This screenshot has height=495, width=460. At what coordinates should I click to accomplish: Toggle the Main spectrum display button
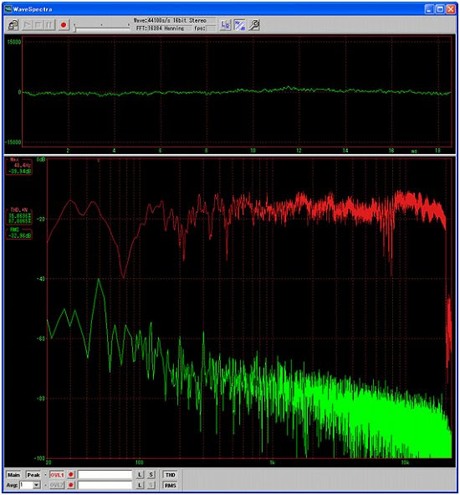(13, 475)
